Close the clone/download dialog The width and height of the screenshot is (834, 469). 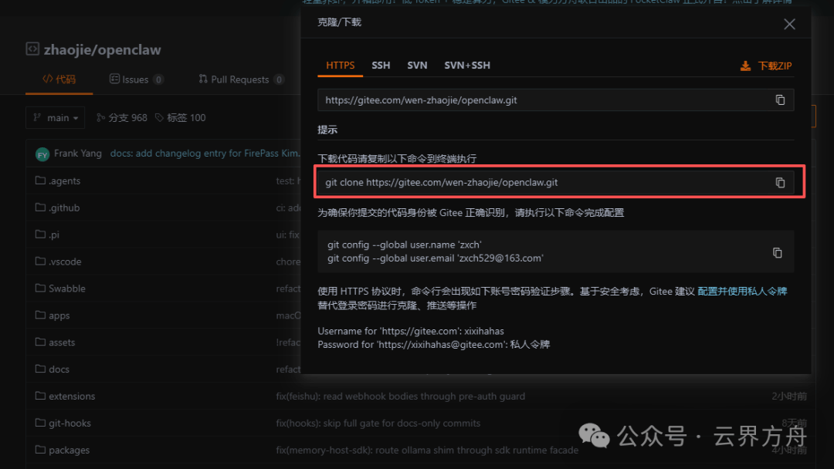pos(789,25)
